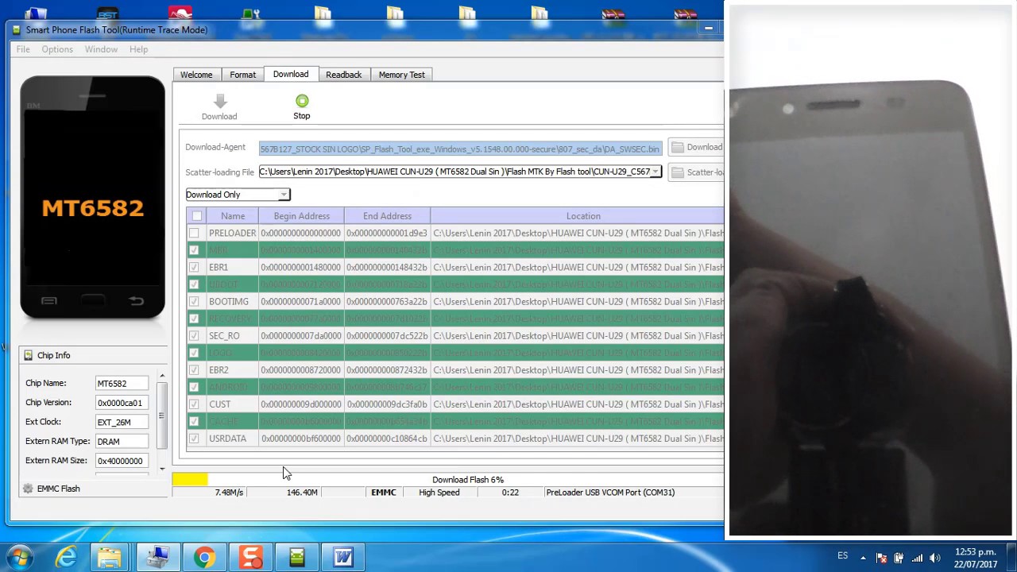Open File Explorer from the taskbar

point(110,557)
